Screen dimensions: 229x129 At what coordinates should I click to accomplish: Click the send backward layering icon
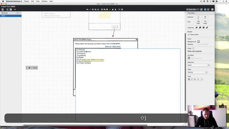[204, 28]
